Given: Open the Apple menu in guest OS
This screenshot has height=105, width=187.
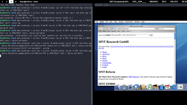Looking at the screenshot, I should pyautogui.click(x=97, y=22).
